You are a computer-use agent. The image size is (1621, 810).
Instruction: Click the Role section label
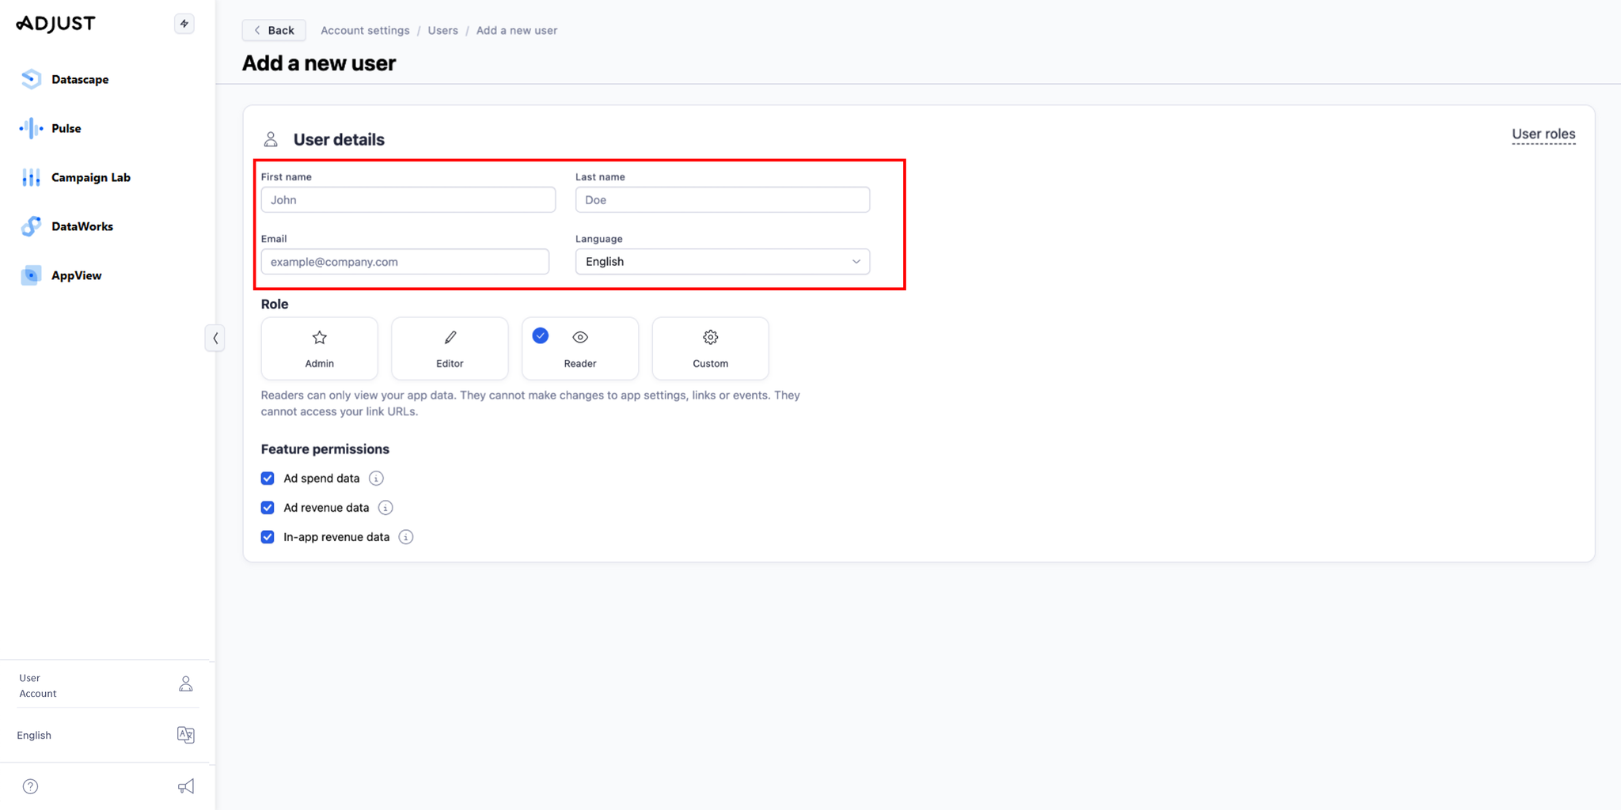tap(275, 304)
